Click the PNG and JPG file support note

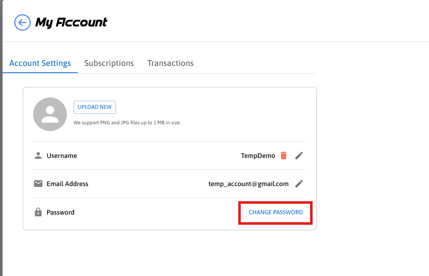[127, 123]
